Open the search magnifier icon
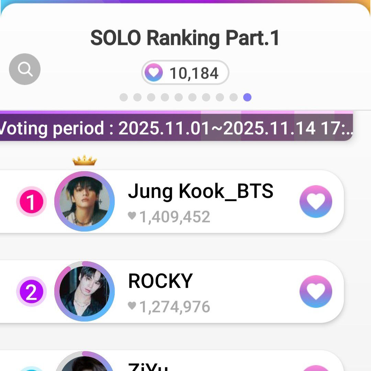371x371 pixels. click(25, 69)
